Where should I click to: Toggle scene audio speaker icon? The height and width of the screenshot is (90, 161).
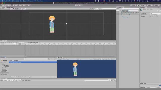pos(15,9)
